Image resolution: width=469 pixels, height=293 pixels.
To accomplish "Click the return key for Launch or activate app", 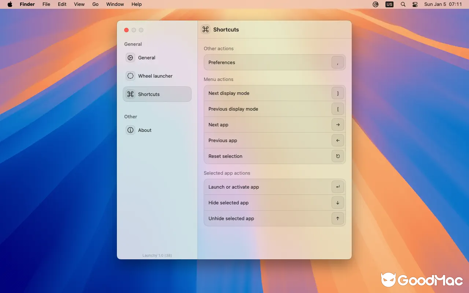I will [338, 187].
